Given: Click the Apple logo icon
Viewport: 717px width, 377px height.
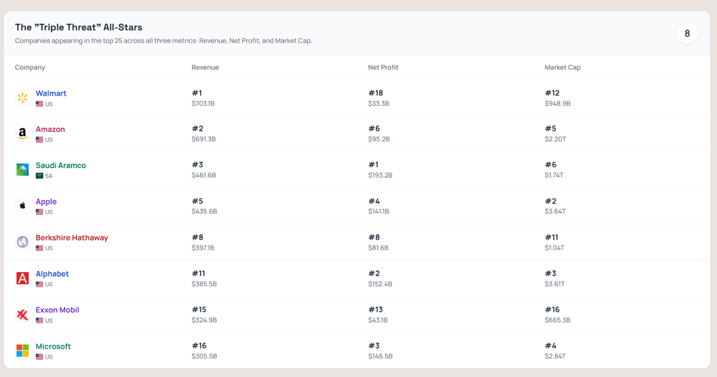Looking at the screenshot, I should [x=23, y=206].
